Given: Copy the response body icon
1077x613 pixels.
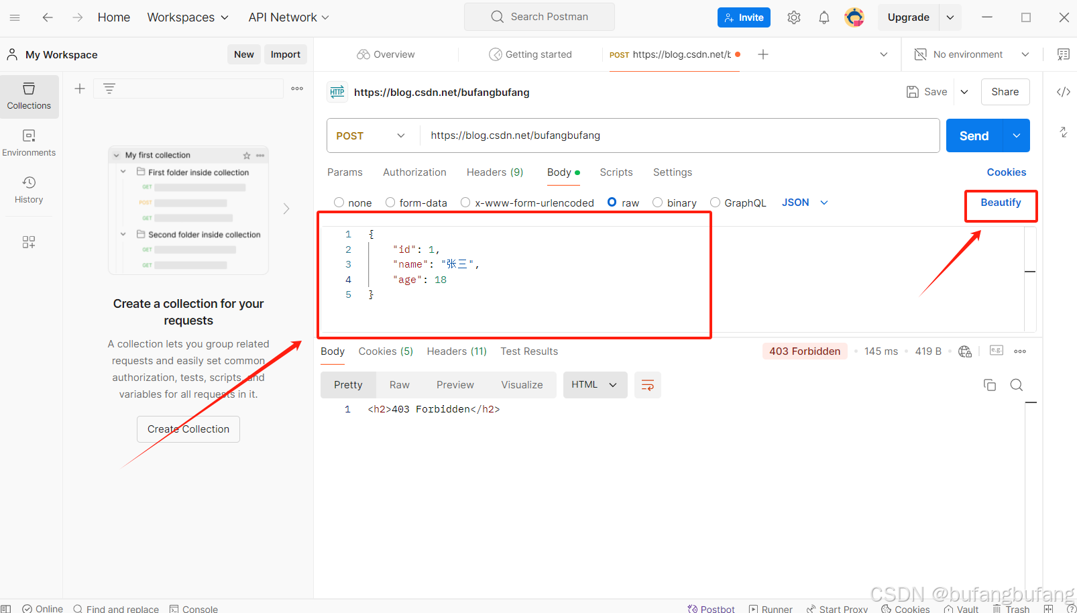Looking at the screenshot, I should click(990, 385).
